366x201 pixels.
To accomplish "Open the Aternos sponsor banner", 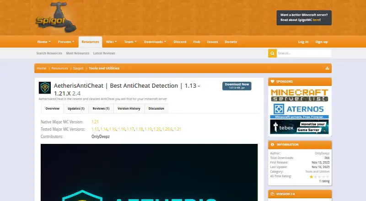I will click(x=300, y=111).
